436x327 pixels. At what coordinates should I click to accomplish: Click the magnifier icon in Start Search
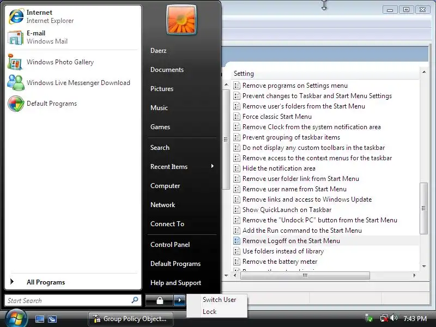point(135,300)
